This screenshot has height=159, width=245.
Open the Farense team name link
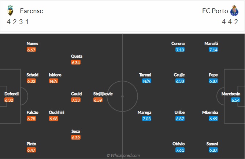(31, 11)
